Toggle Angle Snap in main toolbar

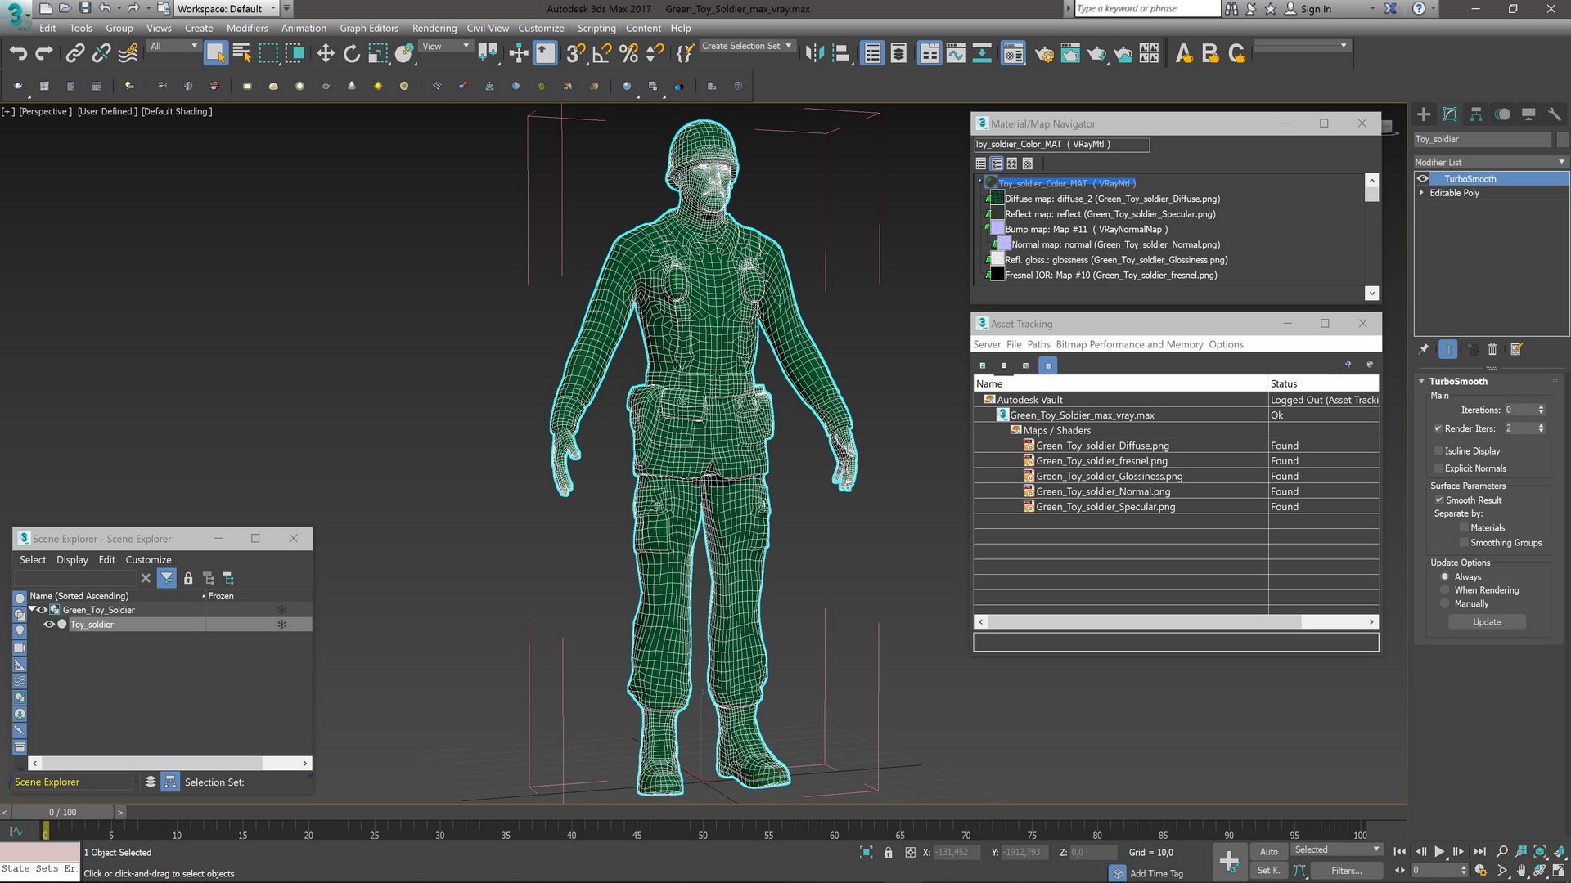click(x=601, y=54)
